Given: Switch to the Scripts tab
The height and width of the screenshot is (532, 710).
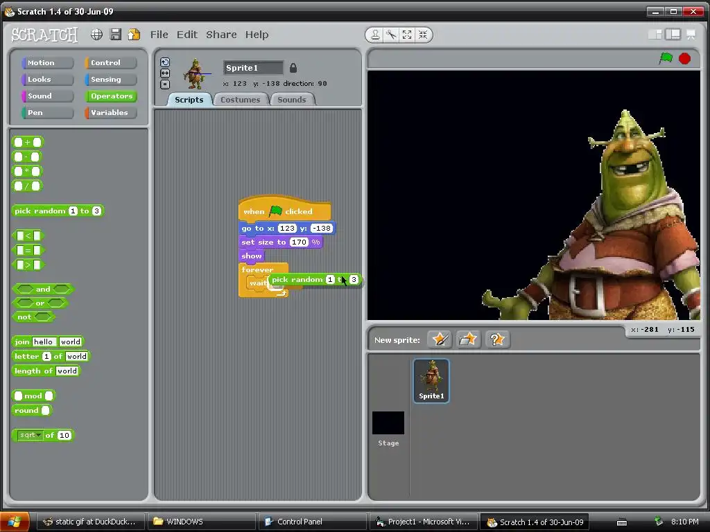Looking at the screenshot, I should (x=189, y=100).
